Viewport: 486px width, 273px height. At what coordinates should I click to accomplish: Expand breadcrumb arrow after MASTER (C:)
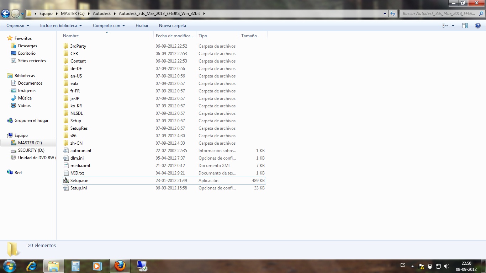click(x=89, y=14)
